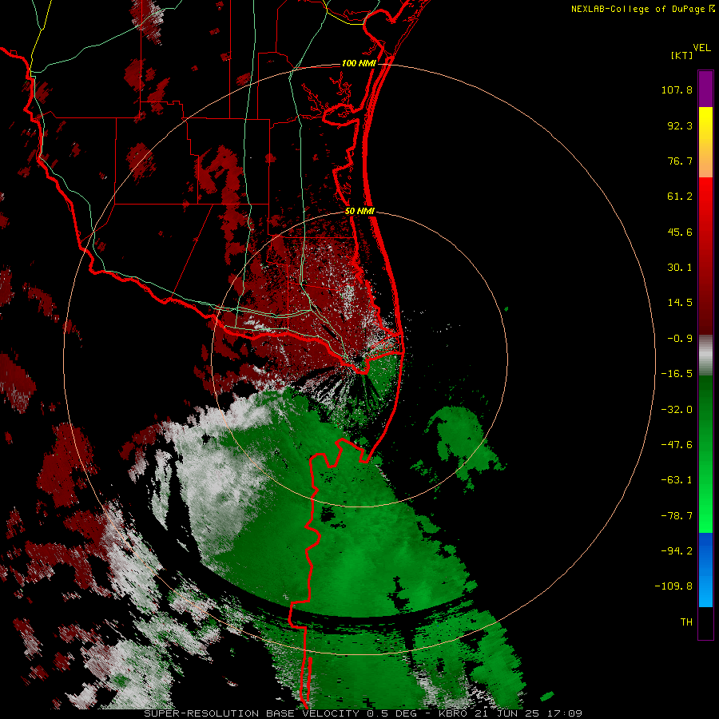Click the 30.1 velocity scale value

[680, 268]
